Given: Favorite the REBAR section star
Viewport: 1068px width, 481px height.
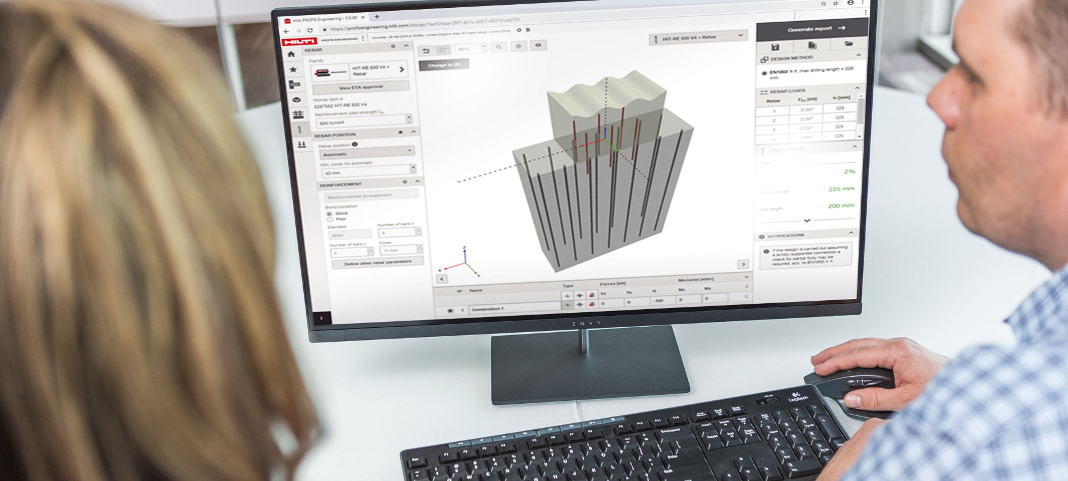Looking at the screenshot, I should tap(393, 46).
